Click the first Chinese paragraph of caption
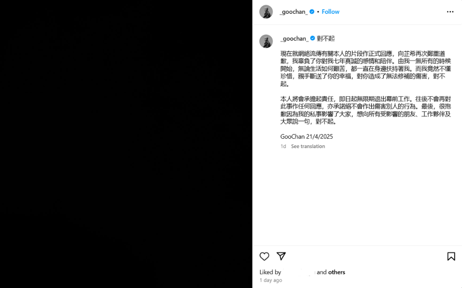The image size is (462, 288). [365, 69]
